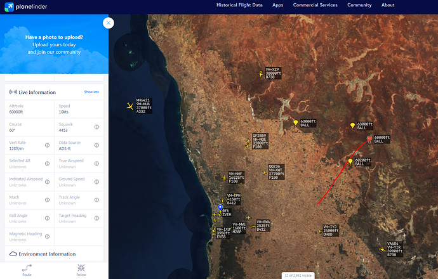Click the Data Source info icon
This screenshot has height=279, width=438.
(x=96, y=145)
